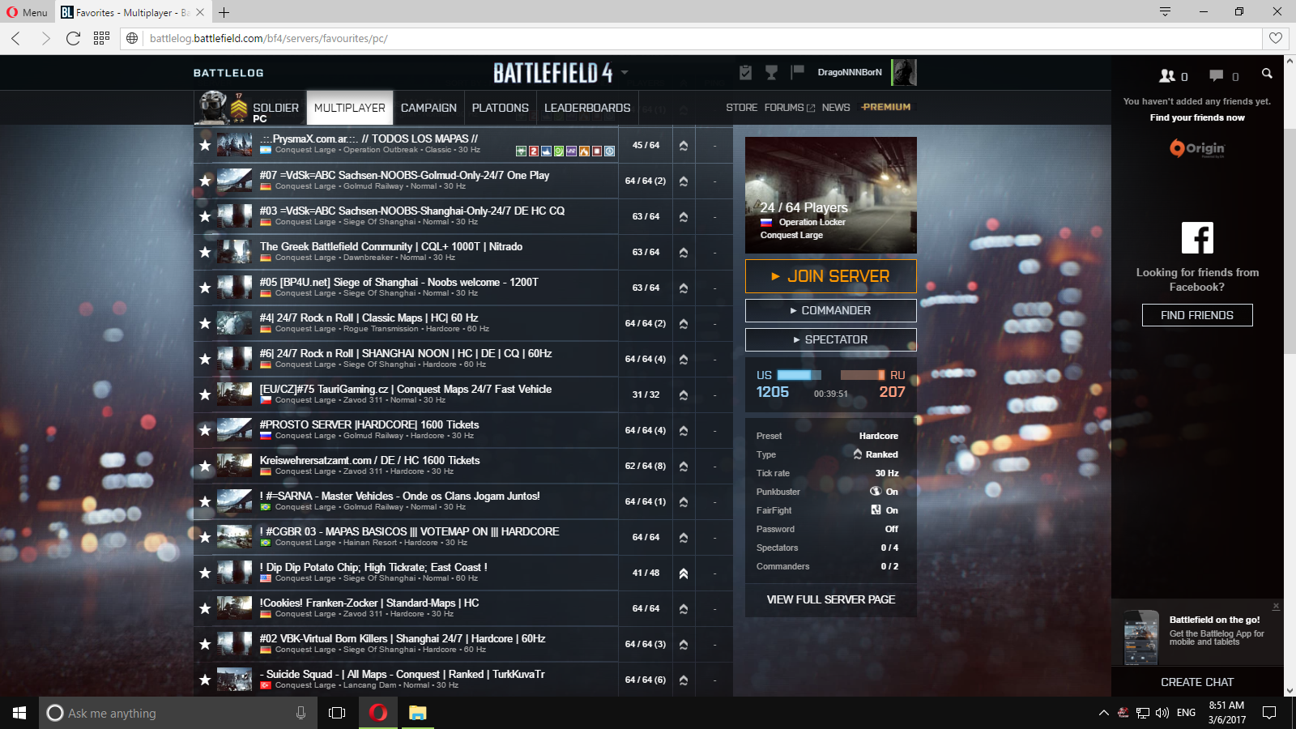Image resolution: width=1296 pixels, height=729 pixels.
Task: Open the DragoNNNBorN user menu
Action: pyautogui.click(x=849, y=72)
